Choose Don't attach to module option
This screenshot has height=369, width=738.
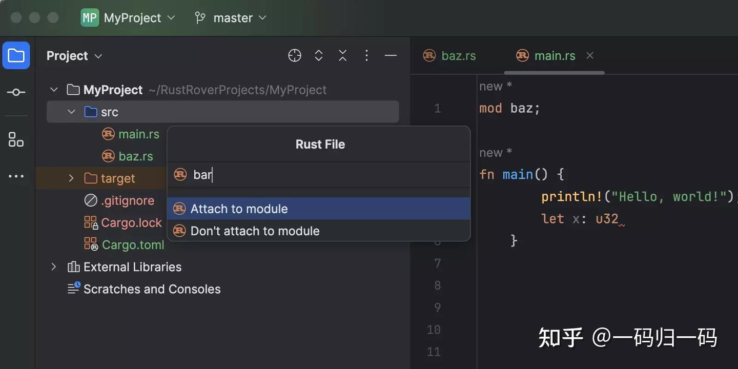pyautogui.click(x=319, y=231)
